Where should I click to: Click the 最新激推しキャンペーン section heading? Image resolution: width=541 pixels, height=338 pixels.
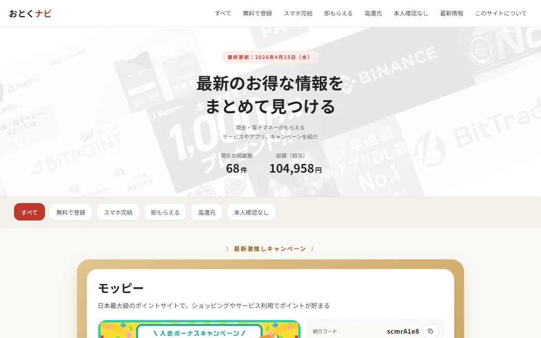tap(270, 249)
